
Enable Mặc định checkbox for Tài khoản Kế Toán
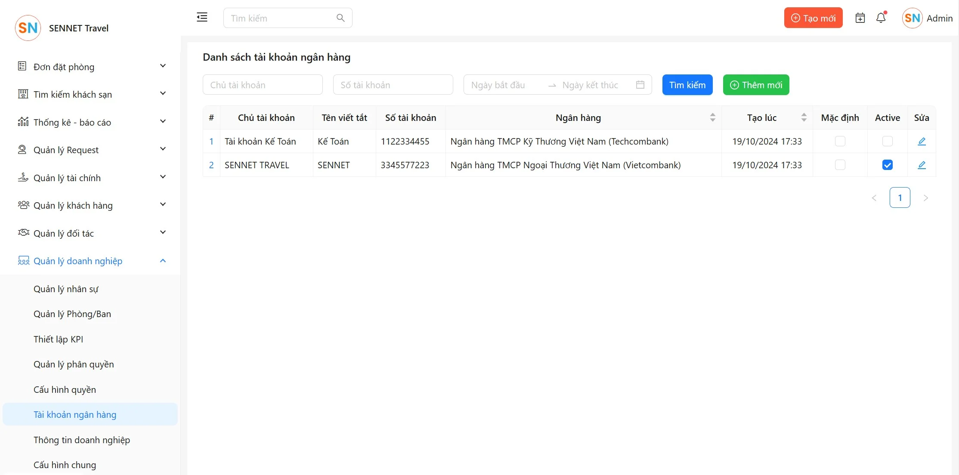click(840, 142)
